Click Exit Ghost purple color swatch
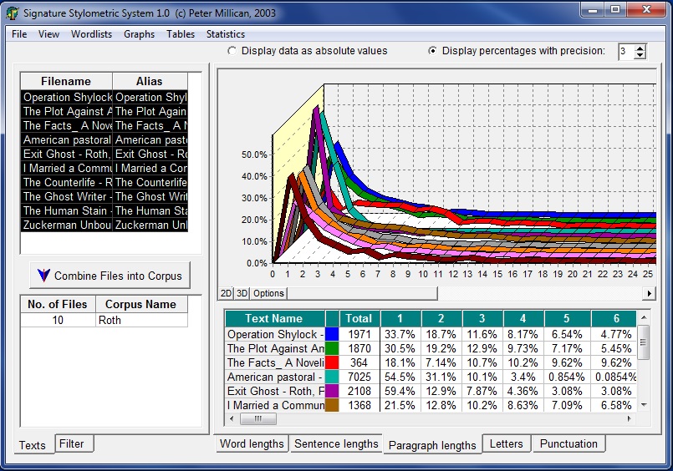This screenshot has height=471, width=673. click(332, 391)
